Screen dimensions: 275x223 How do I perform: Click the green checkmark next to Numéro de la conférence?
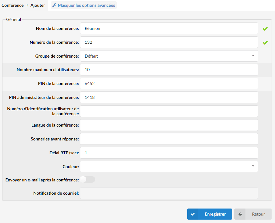(x=265, y=43)
